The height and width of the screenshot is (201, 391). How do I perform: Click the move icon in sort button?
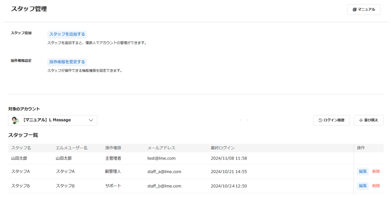[361, 120]
